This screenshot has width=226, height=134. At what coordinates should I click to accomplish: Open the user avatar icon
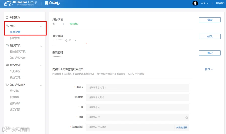point(195,3)
